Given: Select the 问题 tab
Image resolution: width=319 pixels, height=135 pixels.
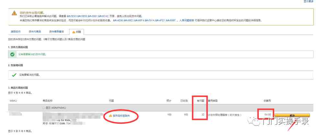Looking at the screenshot, I should coord(77,32).
